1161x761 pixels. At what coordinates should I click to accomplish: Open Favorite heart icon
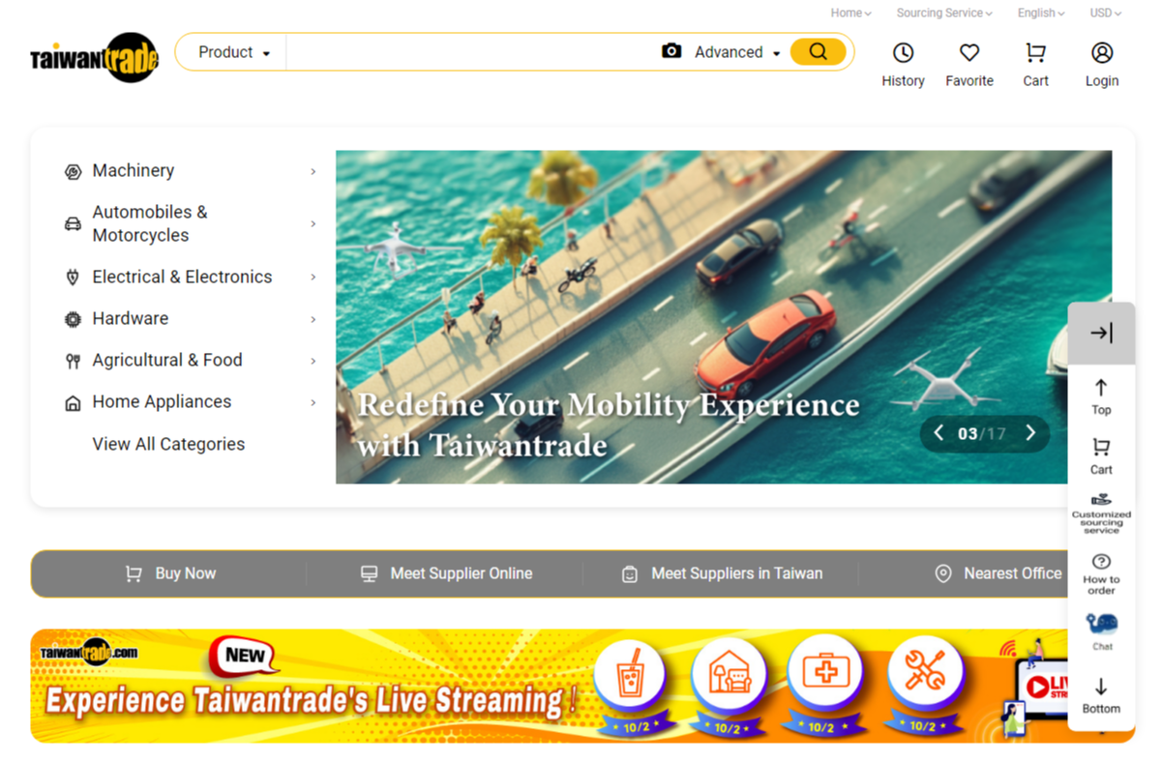tap(969, 52)
